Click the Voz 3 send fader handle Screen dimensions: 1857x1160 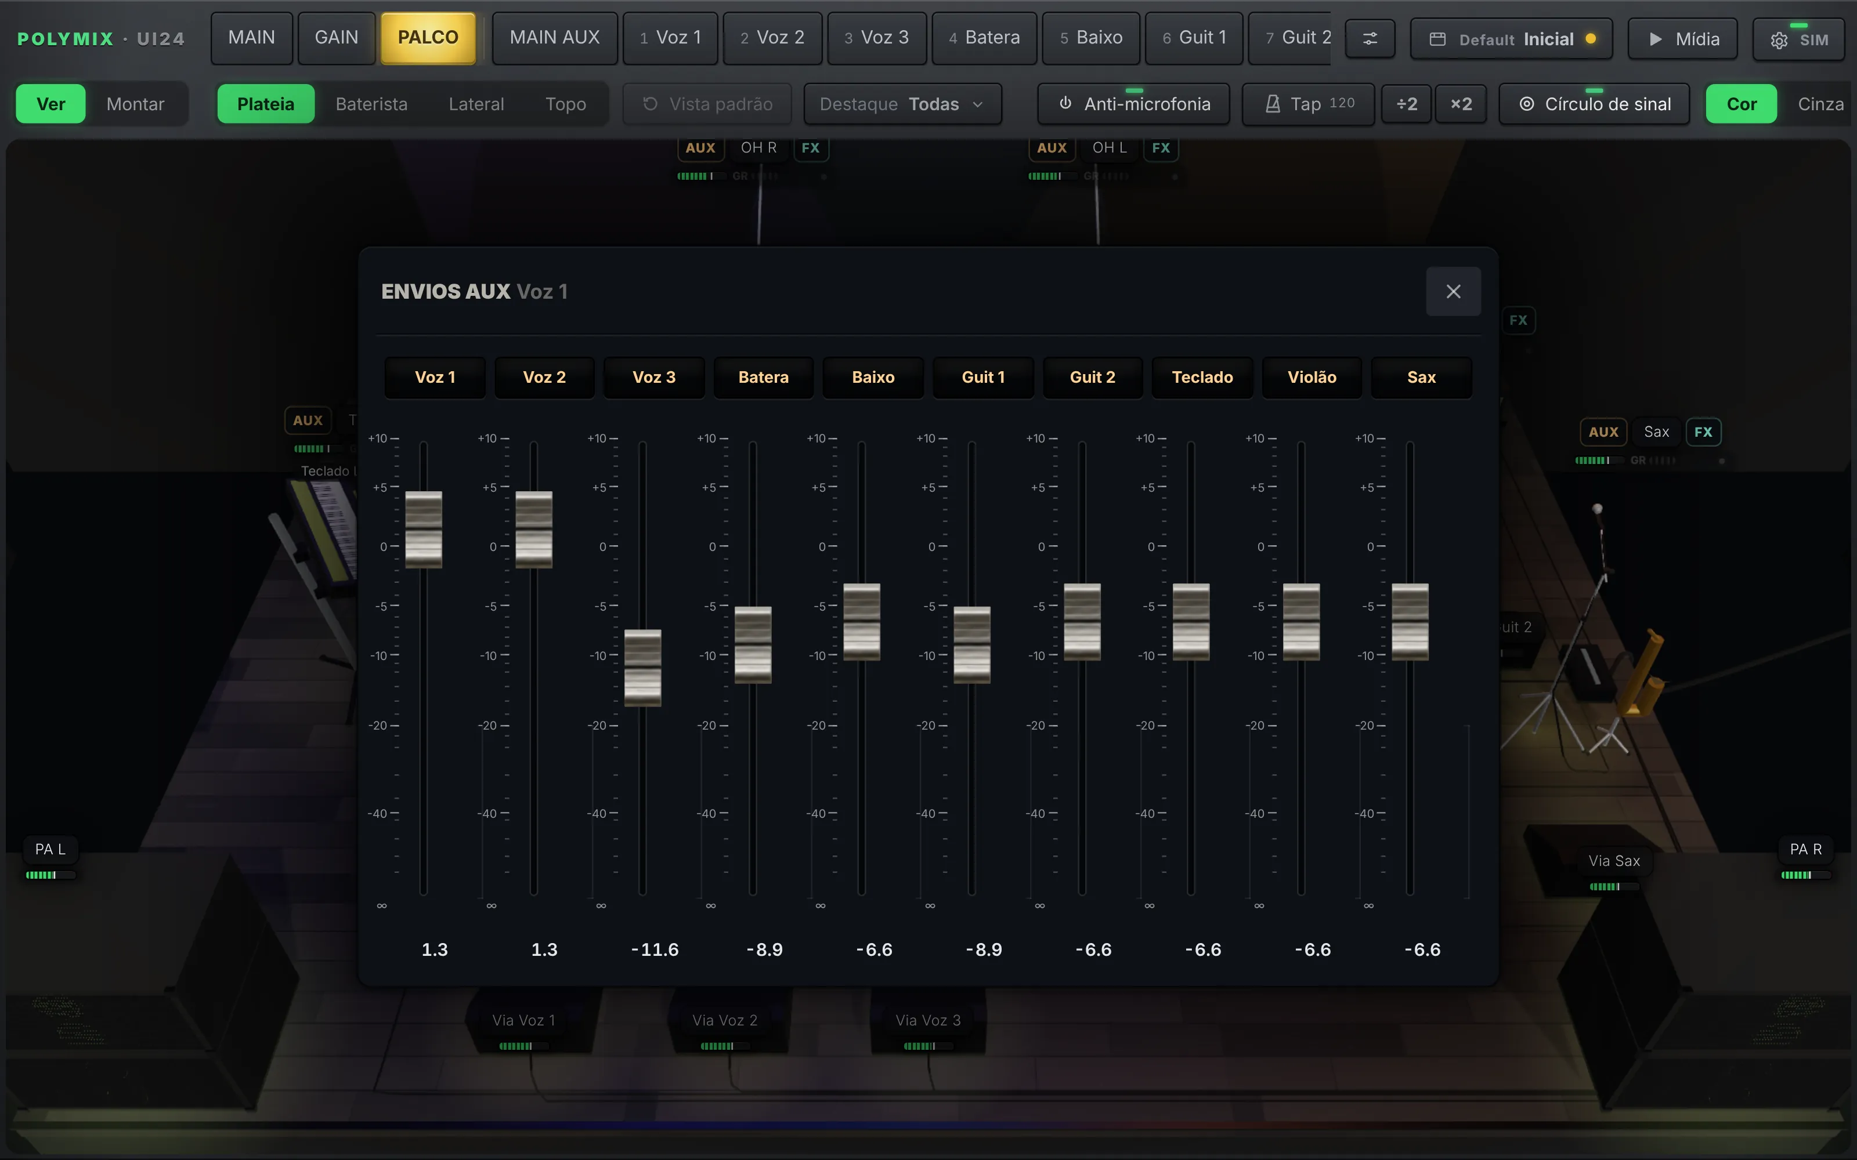point(642,668)
